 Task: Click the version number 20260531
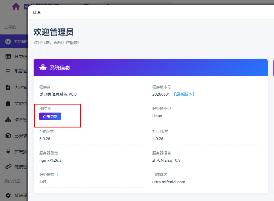(x=161, y=94)
